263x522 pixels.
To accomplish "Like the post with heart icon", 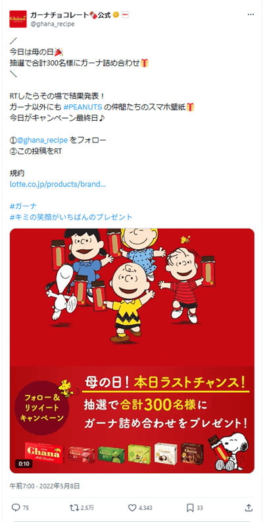I will [132, 507].
